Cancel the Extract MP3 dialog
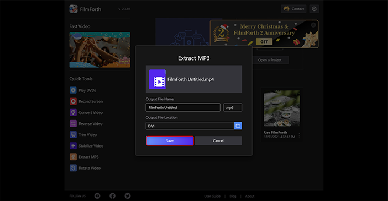This screenshot has width=388, height=201. coord(218,141)
